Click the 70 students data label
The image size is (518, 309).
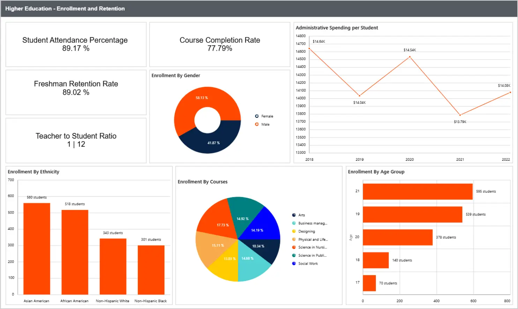[388, 283]
